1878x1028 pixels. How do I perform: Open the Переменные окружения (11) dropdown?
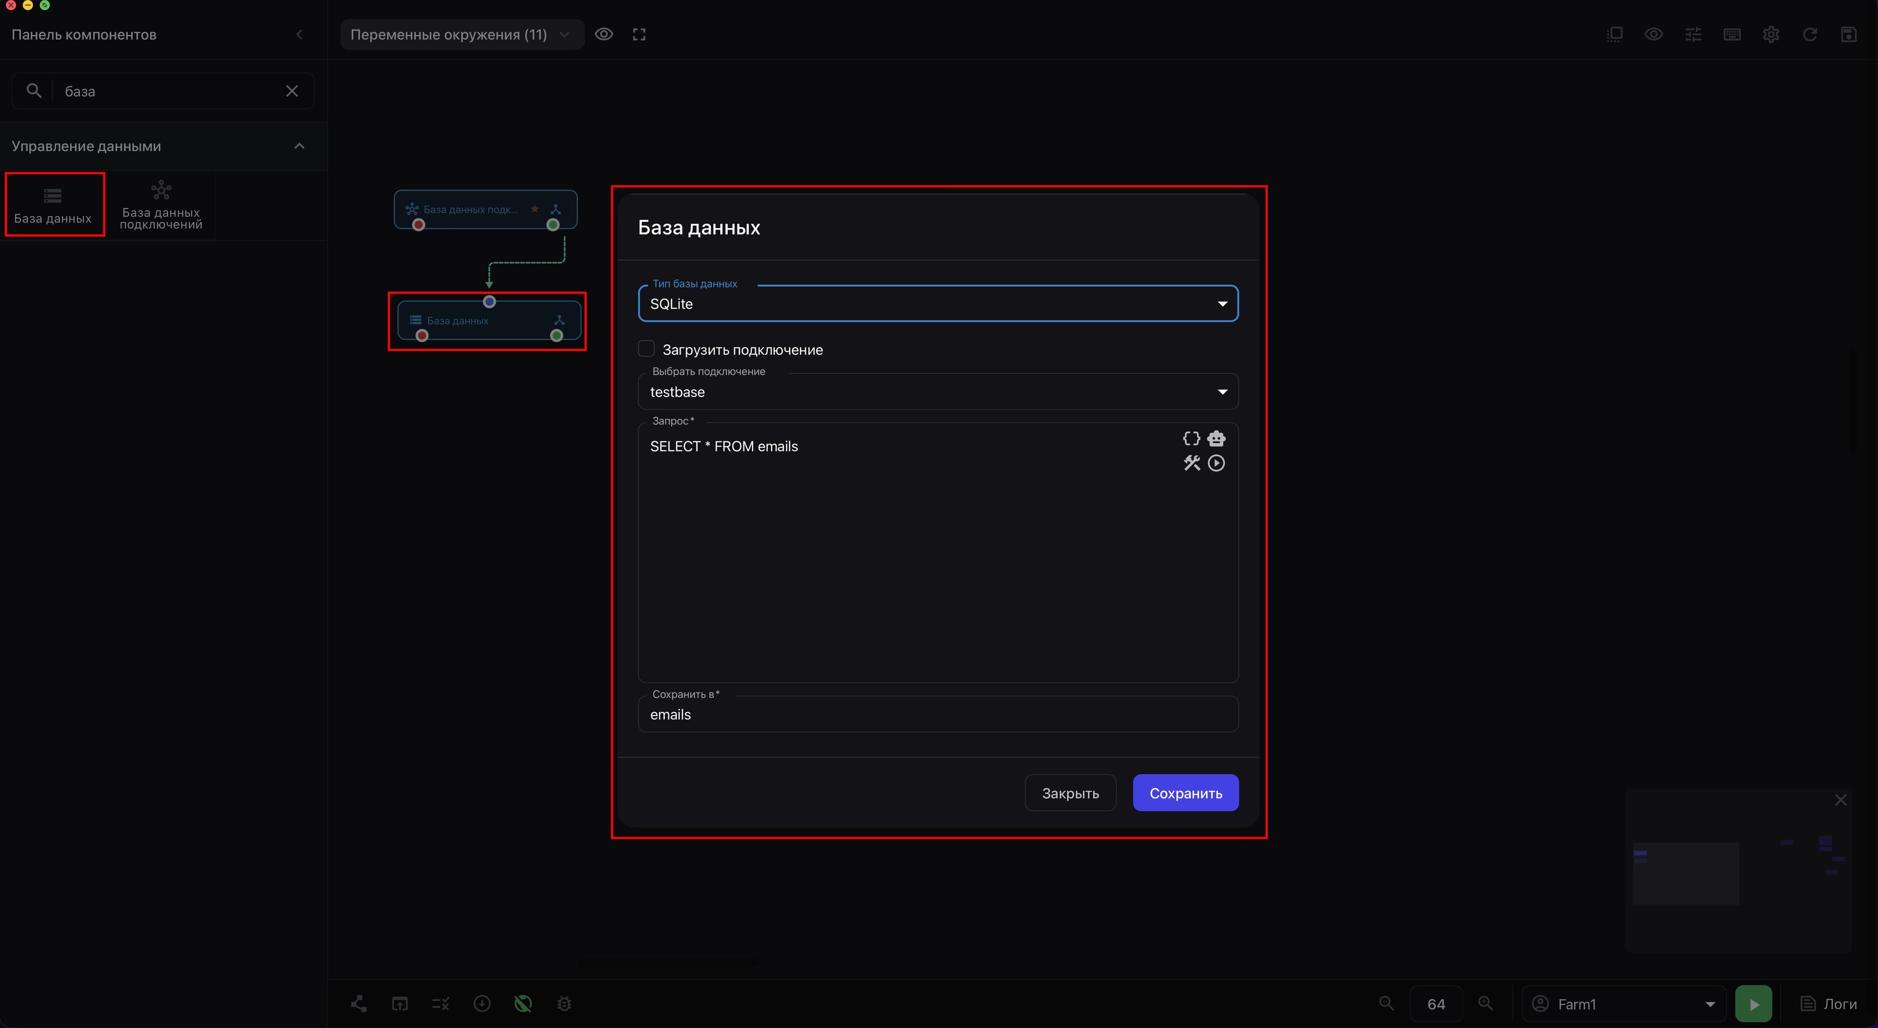tap(462, 34)
